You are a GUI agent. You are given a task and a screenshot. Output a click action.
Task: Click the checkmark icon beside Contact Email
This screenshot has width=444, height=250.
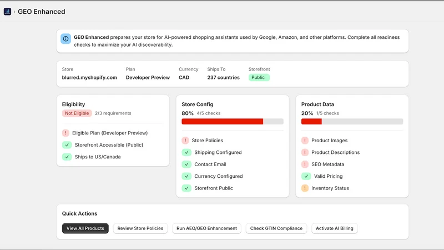coord(186,164)
